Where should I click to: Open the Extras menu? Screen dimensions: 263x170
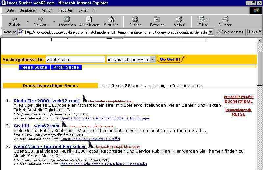coord(83,10)
